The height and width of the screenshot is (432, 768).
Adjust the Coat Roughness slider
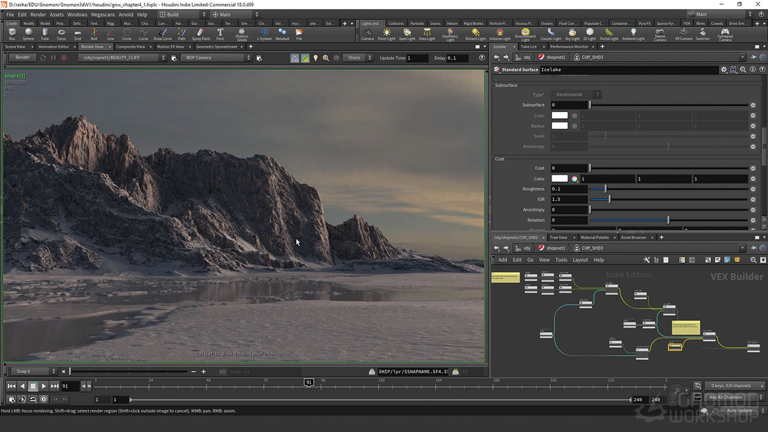668,189
